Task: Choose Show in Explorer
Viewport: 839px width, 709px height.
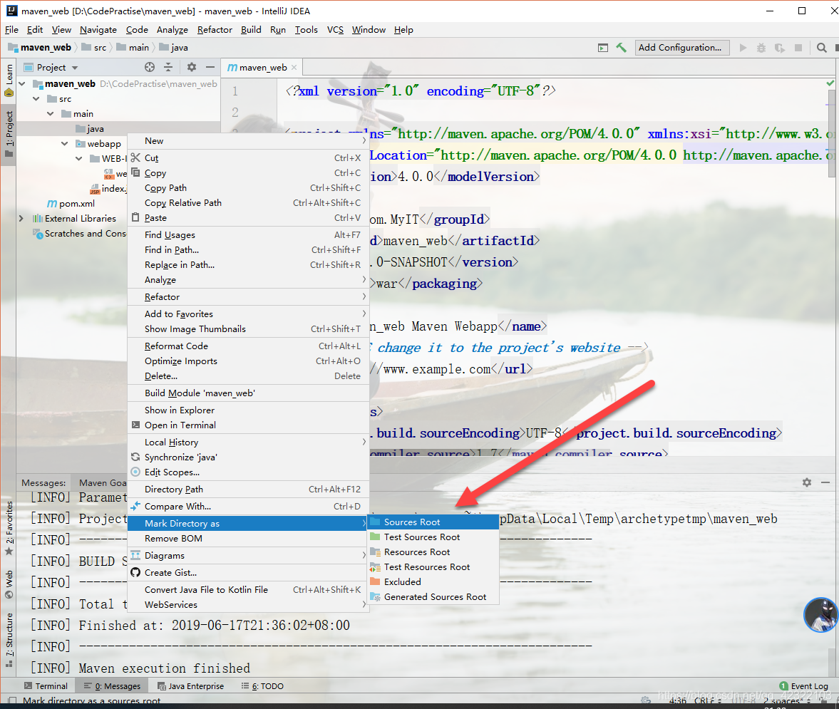Action: click(248, 410)
